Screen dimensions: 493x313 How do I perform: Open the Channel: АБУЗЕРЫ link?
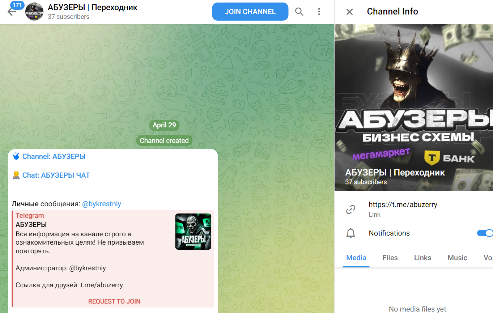pyautogui.click(x=54, y=157)
